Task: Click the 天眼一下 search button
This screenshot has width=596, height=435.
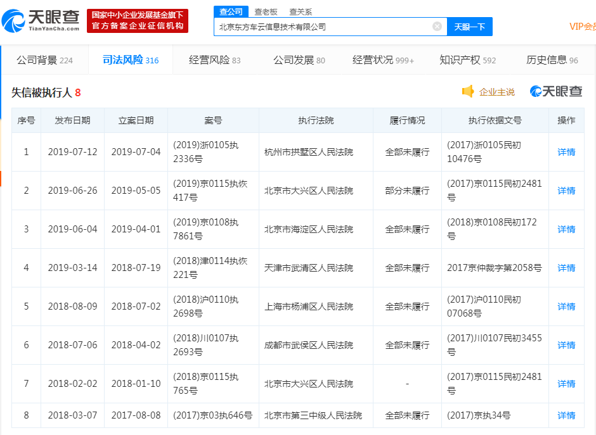Action: click(469, 27)
